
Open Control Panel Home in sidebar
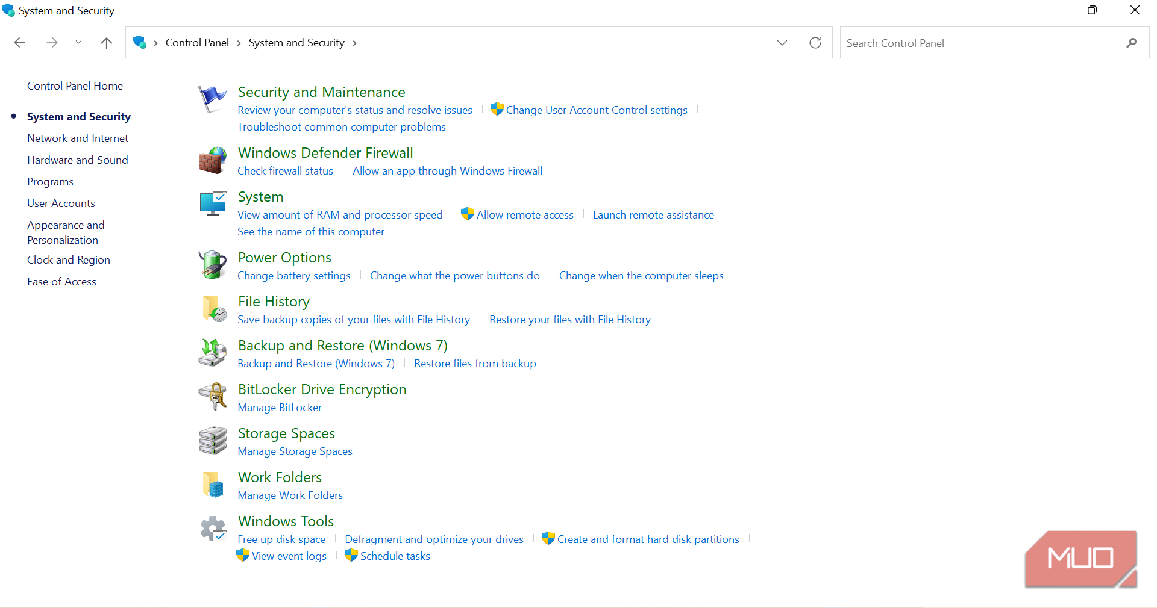click(75, 86)
